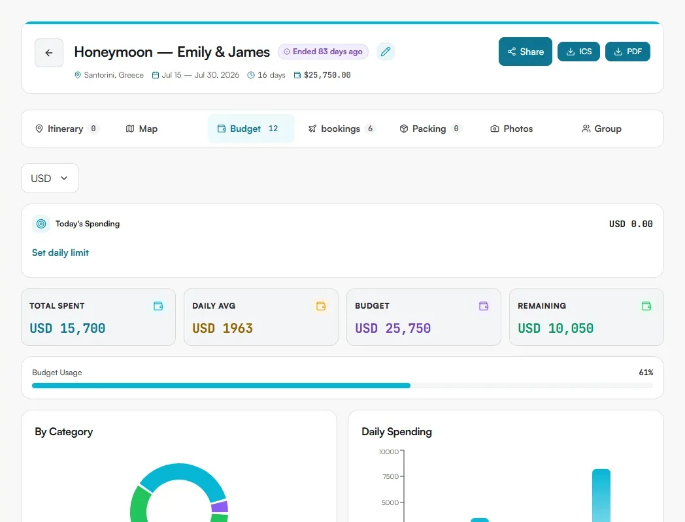Export the trip as PDF

tap(627, 52)
